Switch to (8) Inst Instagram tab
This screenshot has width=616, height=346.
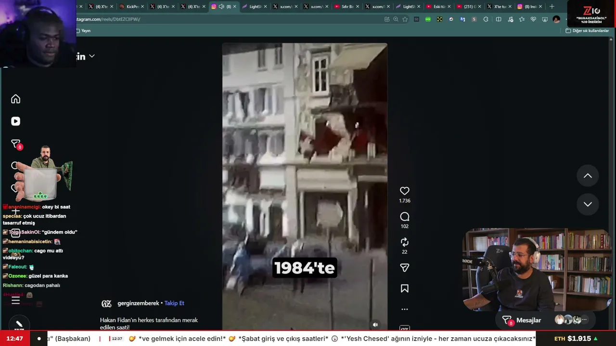[x=529, y=7]
